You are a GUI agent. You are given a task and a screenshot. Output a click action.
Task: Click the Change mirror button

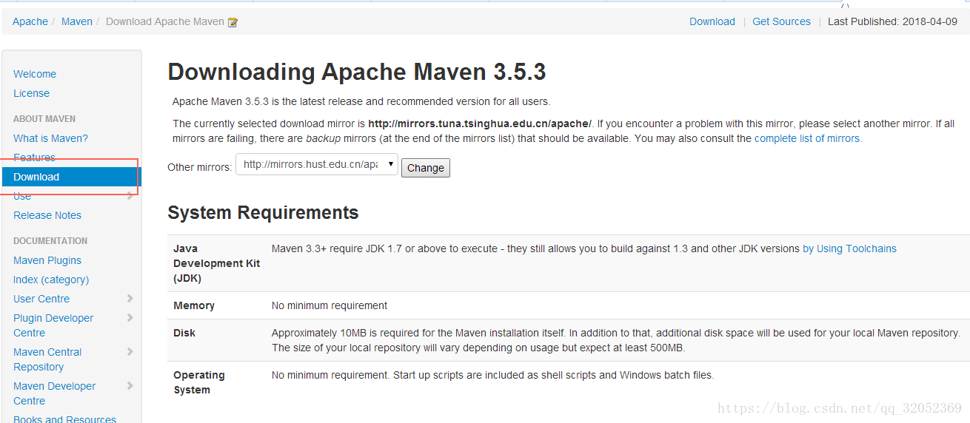click(426, 168)
